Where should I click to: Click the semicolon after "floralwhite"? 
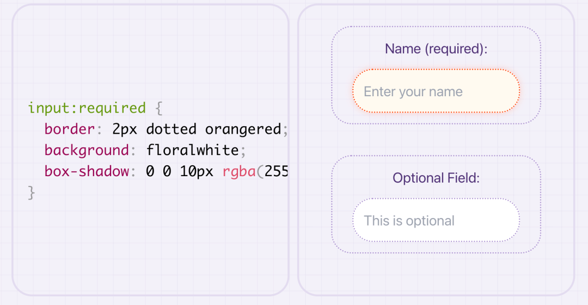coord(243,150)
